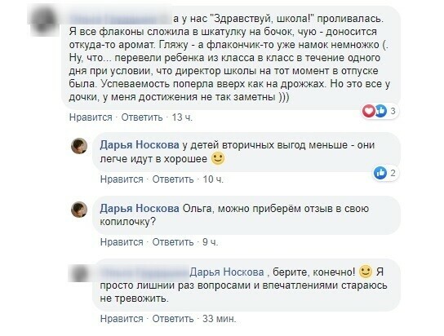The height and width of the screenshot is (336, 444).
Task: Open Дарья Носкова profile name in first reply
Action: point(140,145)
